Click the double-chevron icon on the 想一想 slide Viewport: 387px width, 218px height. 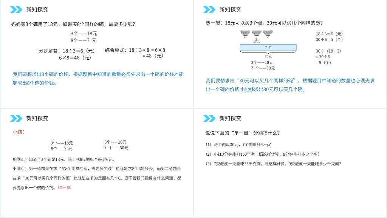pyautogui.click(x=209, y=9)
